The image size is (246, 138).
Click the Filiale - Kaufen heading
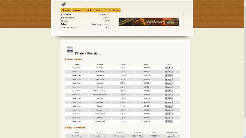73,59
